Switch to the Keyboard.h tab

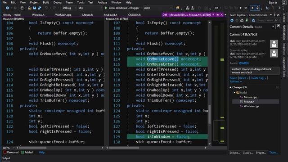pos(110,15)
